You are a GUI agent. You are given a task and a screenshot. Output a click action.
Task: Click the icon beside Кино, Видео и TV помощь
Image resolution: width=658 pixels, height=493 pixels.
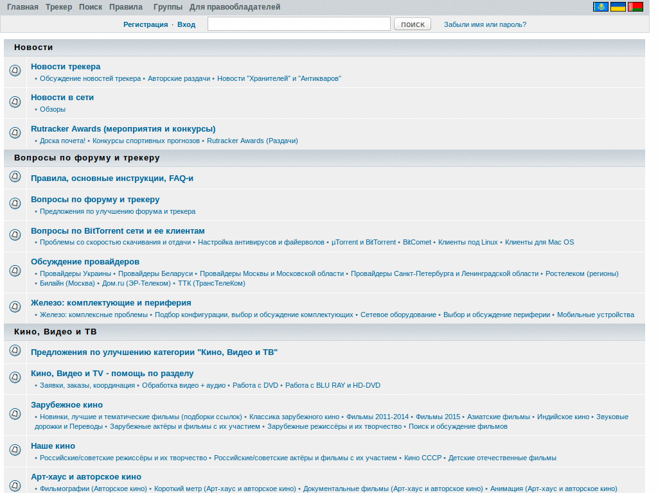click(x=15, y=377)
